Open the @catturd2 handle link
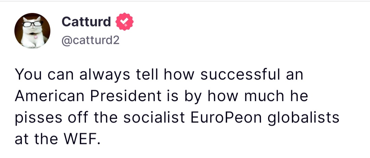This screenshot has width=370, height=158. (x=90, y=40)
